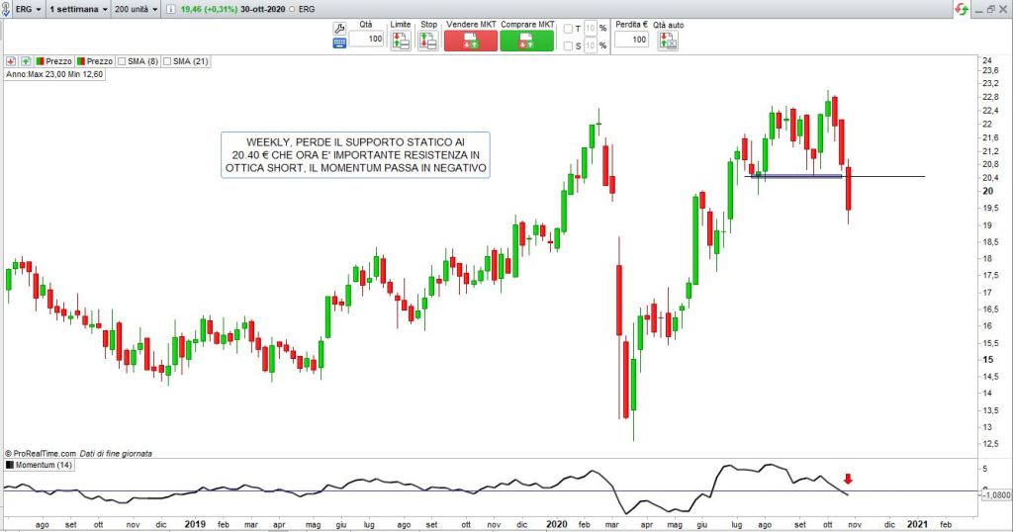The height and width of the screenshot is (532, 1013).
Task: Click the Qtà quantity input field
Action: click(x=366, y=40)
